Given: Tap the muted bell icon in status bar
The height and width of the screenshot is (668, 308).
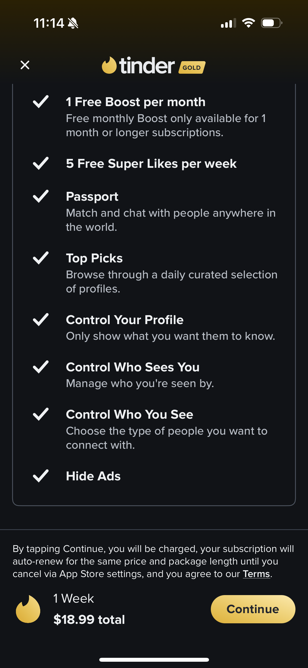Looking at the screenshot, I should click(73, 23).
